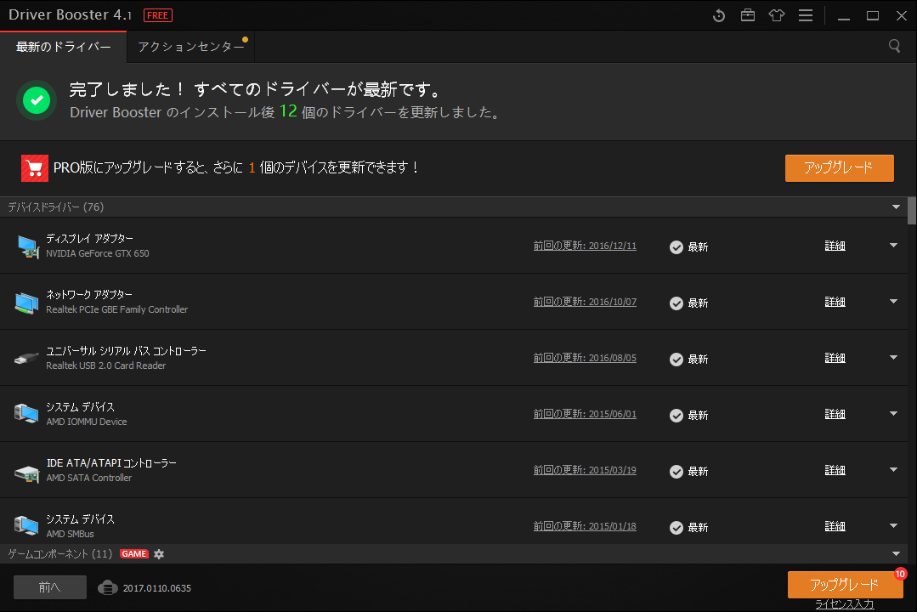Click the bottom アップグレード button with badge

coord(845,585)
